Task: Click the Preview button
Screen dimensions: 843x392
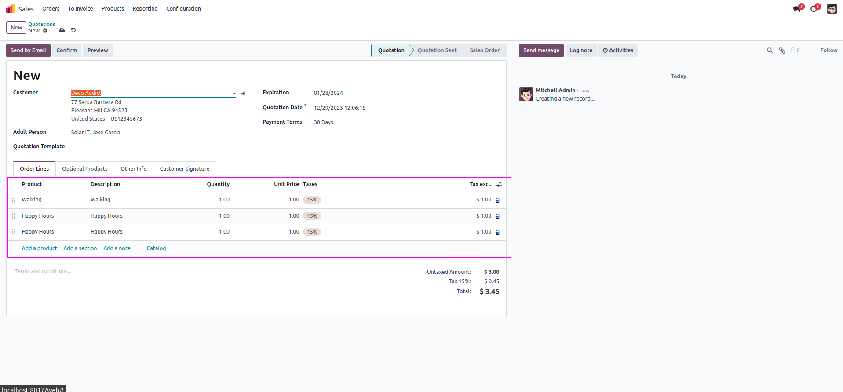Action: tap(98, 50)
